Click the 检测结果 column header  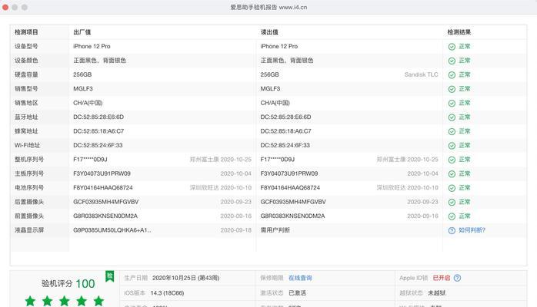click(x=459, y=32)
